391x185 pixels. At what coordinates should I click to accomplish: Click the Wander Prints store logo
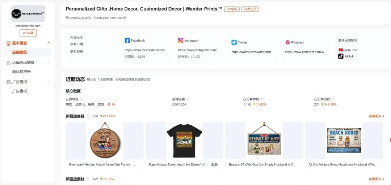coord(28,14)
